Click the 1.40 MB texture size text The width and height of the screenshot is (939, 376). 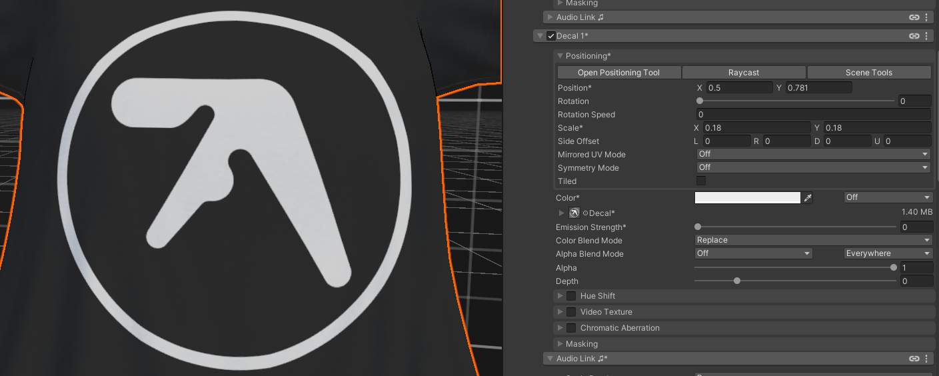[916, 212]
